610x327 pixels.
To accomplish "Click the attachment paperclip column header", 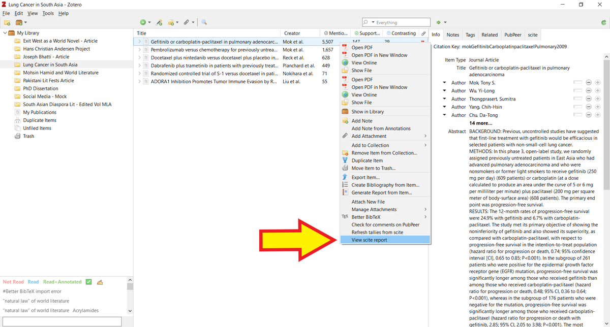I will click(423, 34).
